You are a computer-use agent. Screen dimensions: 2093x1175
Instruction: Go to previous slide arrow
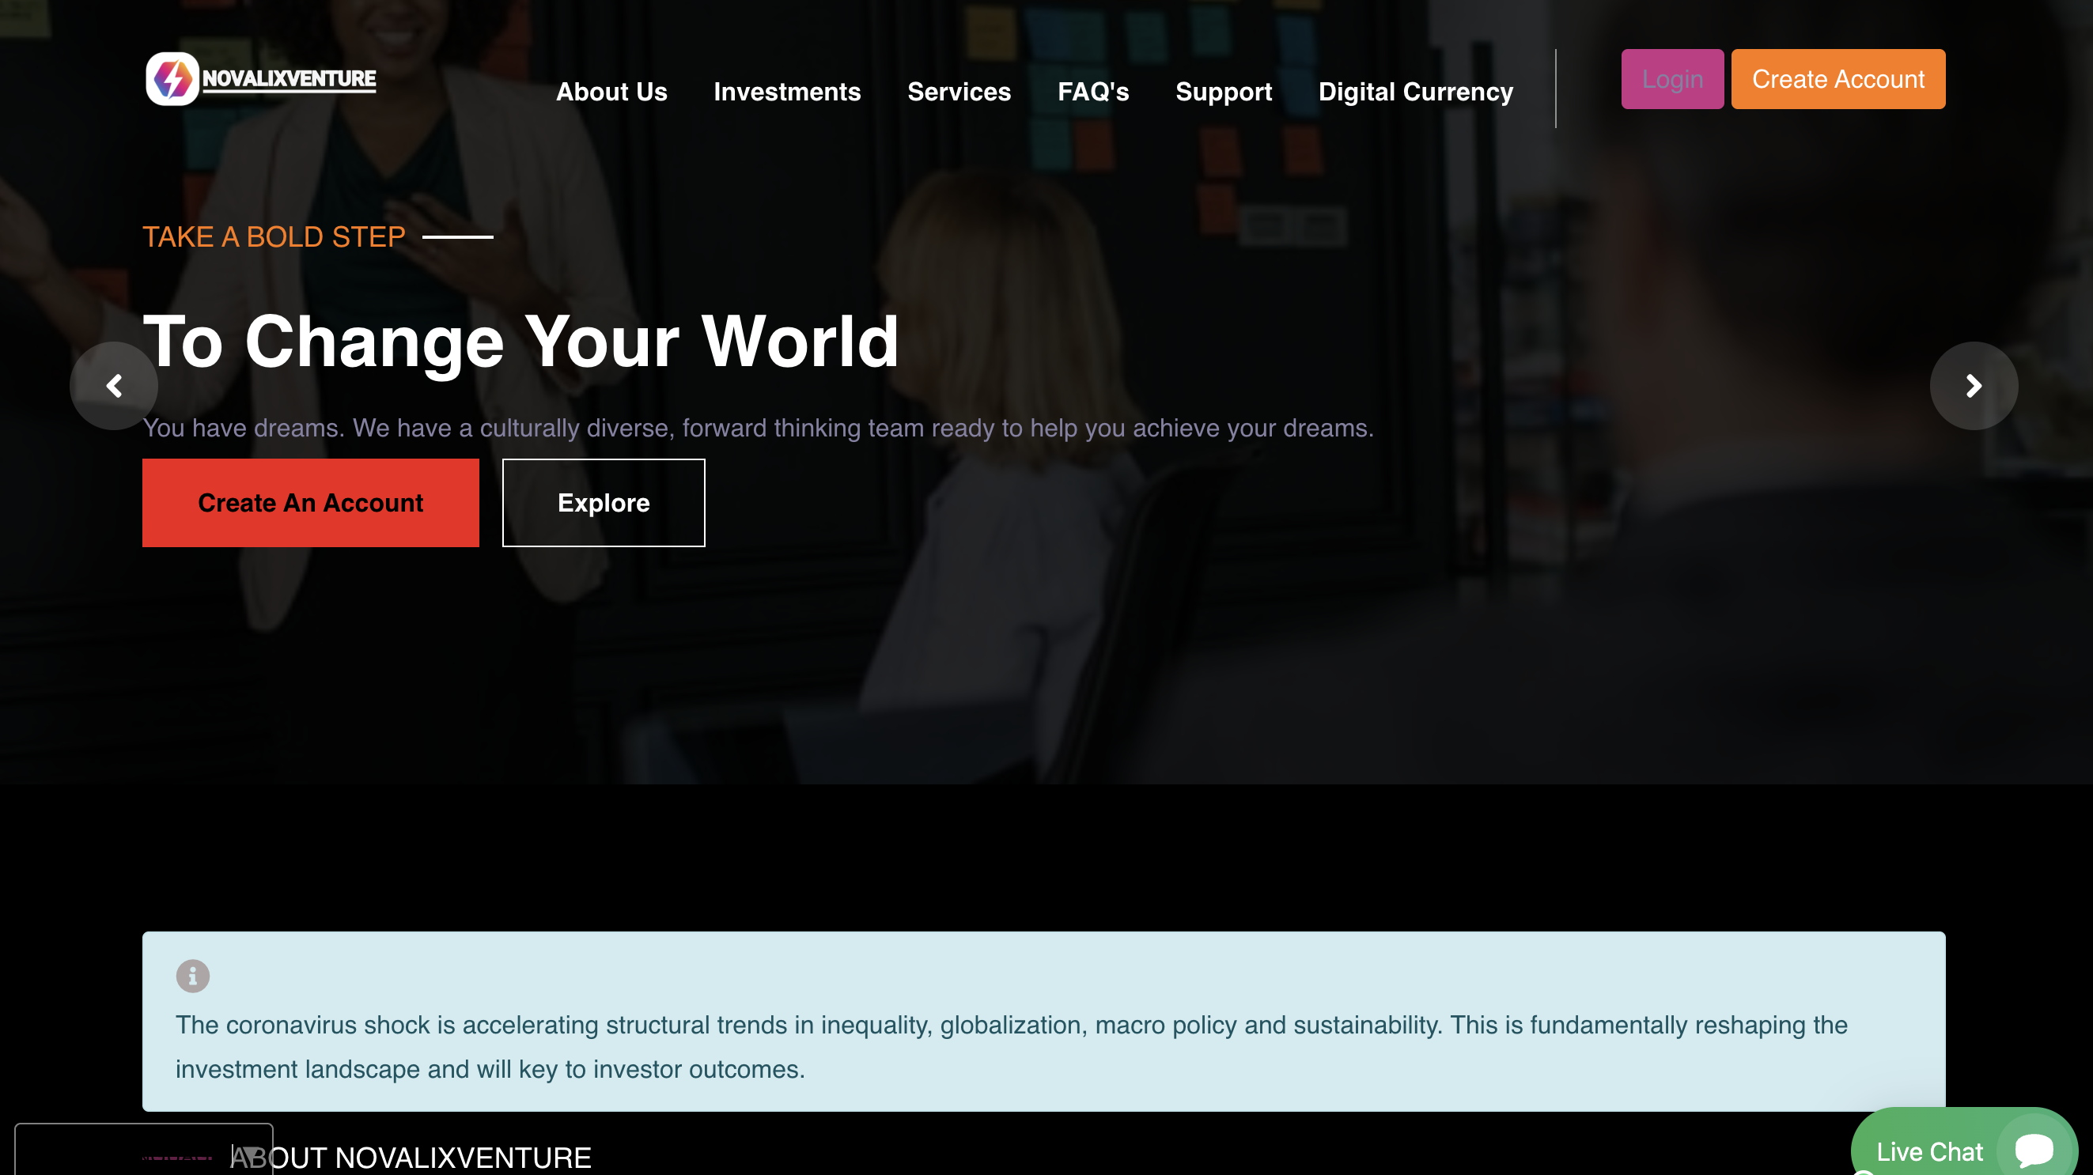click(x=114, y=386)
